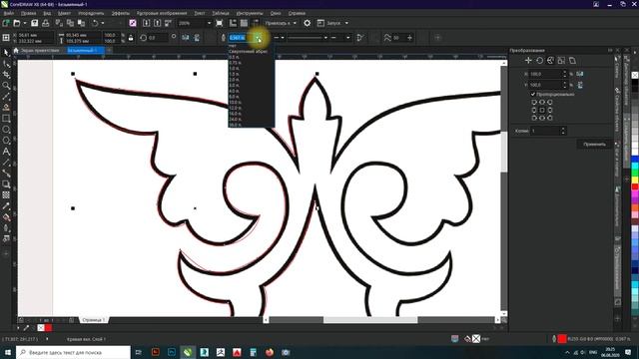Open the Undo history dropdown arrow
The height and width of the screenshot is (359, 639).
coord(102,23)
